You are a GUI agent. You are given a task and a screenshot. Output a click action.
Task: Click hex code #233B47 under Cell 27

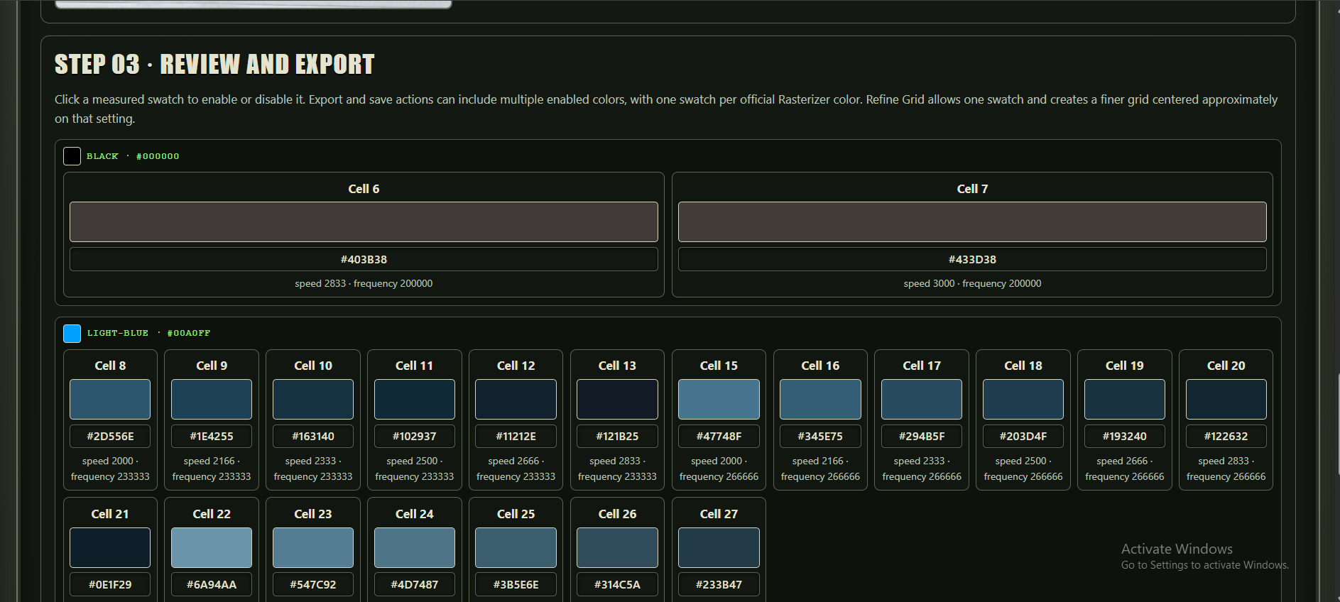[x=719, y=584]
